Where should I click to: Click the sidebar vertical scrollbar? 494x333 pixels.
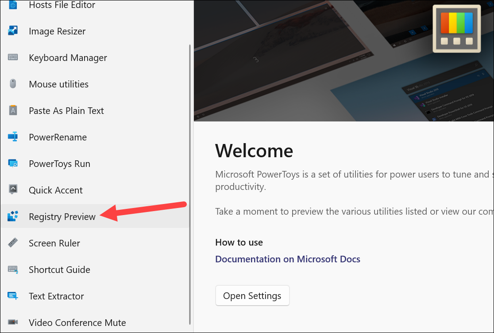(189, 184)
